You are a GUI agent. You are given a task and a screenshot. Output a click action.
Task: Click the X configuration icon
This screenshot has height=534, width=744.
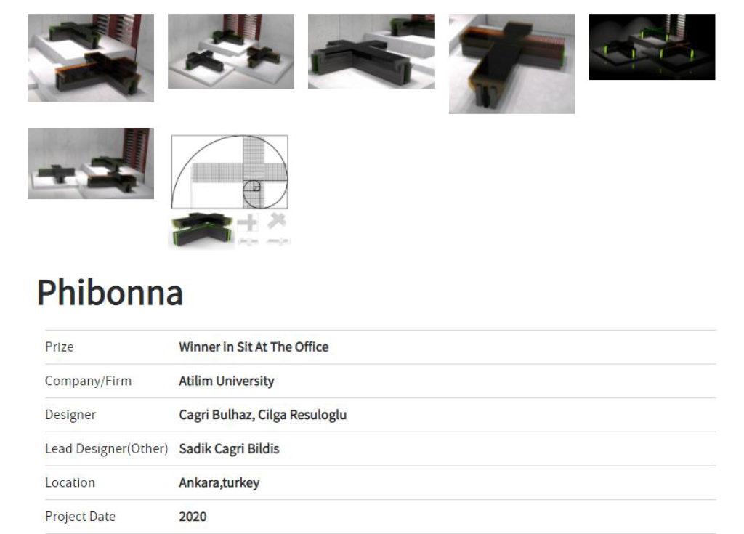click(277, 221)
